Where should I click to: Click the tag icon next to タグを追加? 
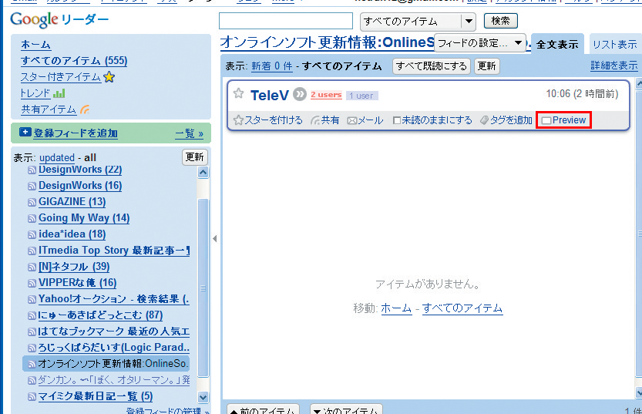click(x=484, y=120)
